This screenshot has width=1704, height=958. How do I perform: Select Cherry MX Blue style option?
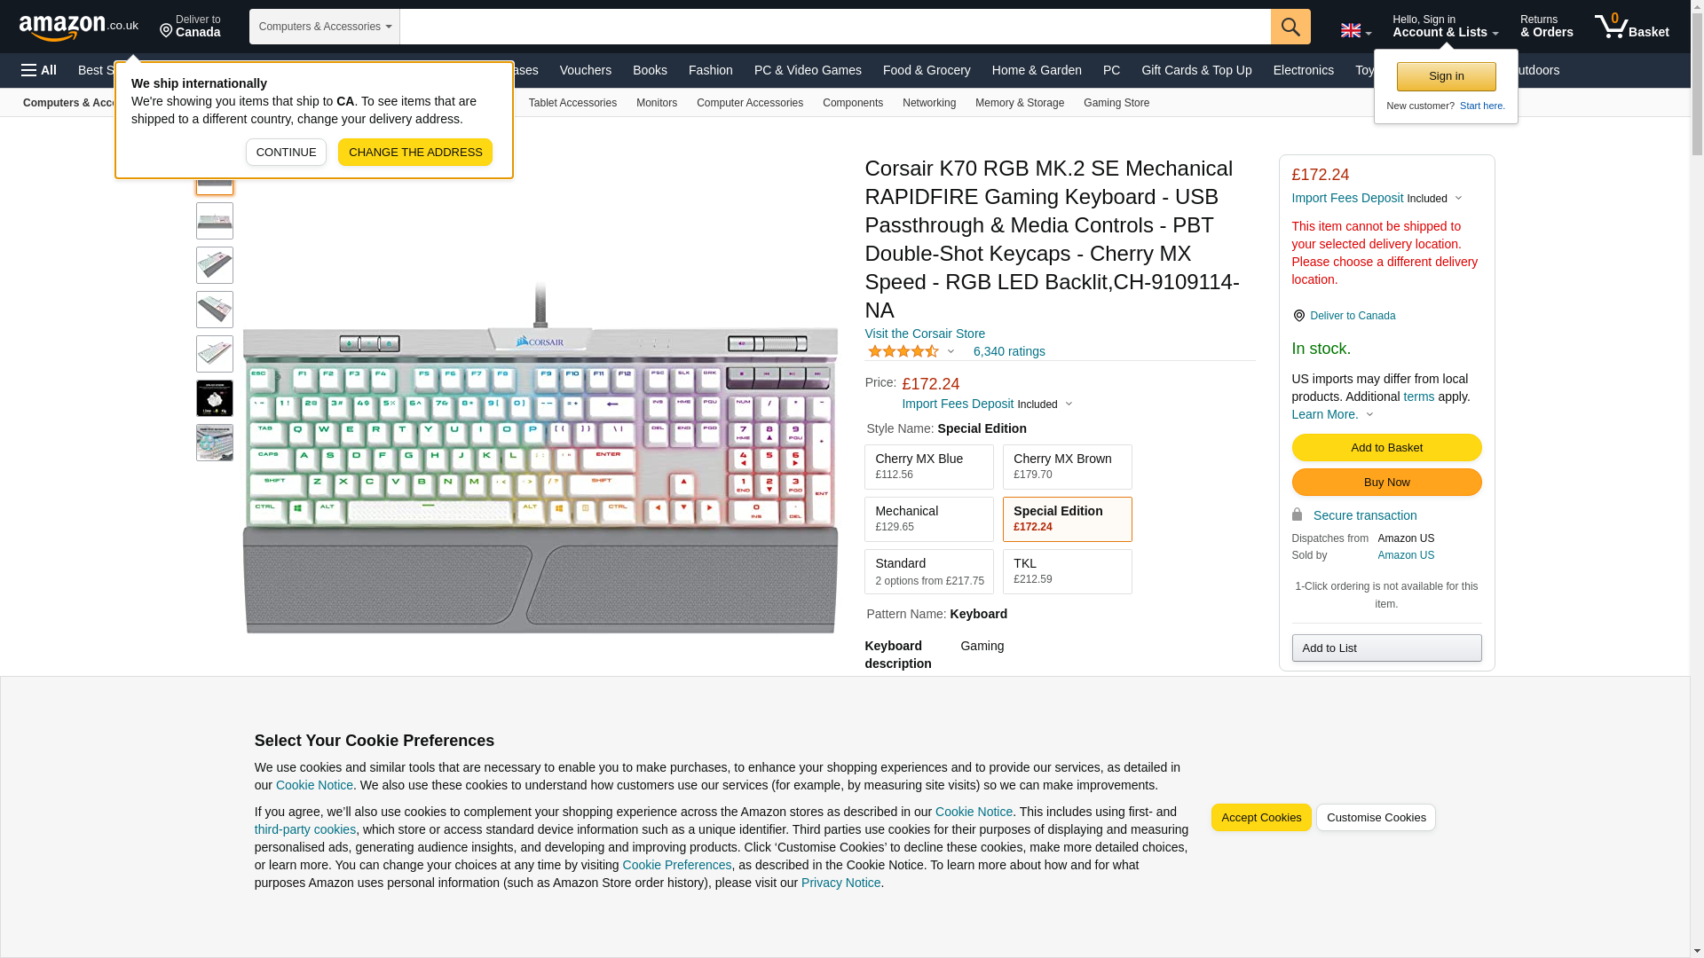pyautogui.click(x=929, y=467)
